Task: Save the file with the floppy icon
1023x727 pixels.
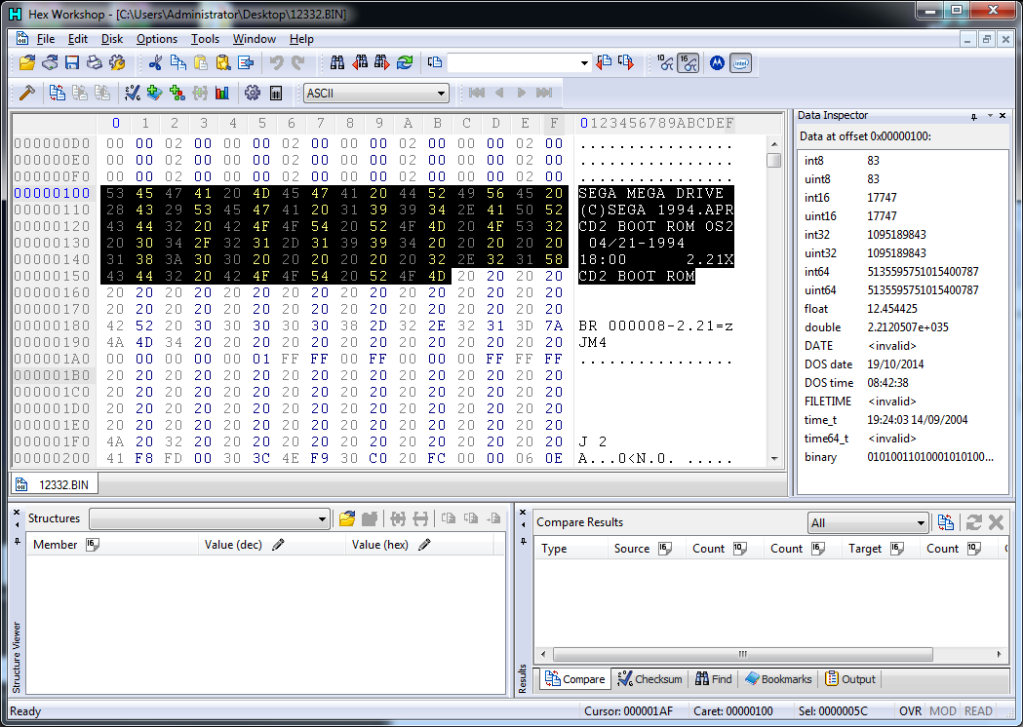Action: pos(72,62)
